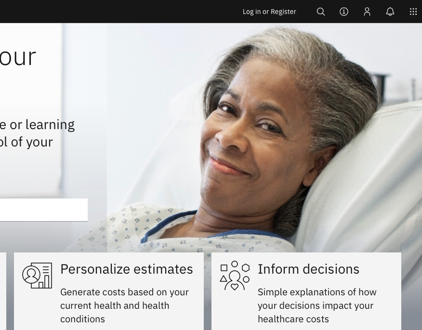Open the user profile icon
The height and width of the screenshot is (330, 422).
367,12
